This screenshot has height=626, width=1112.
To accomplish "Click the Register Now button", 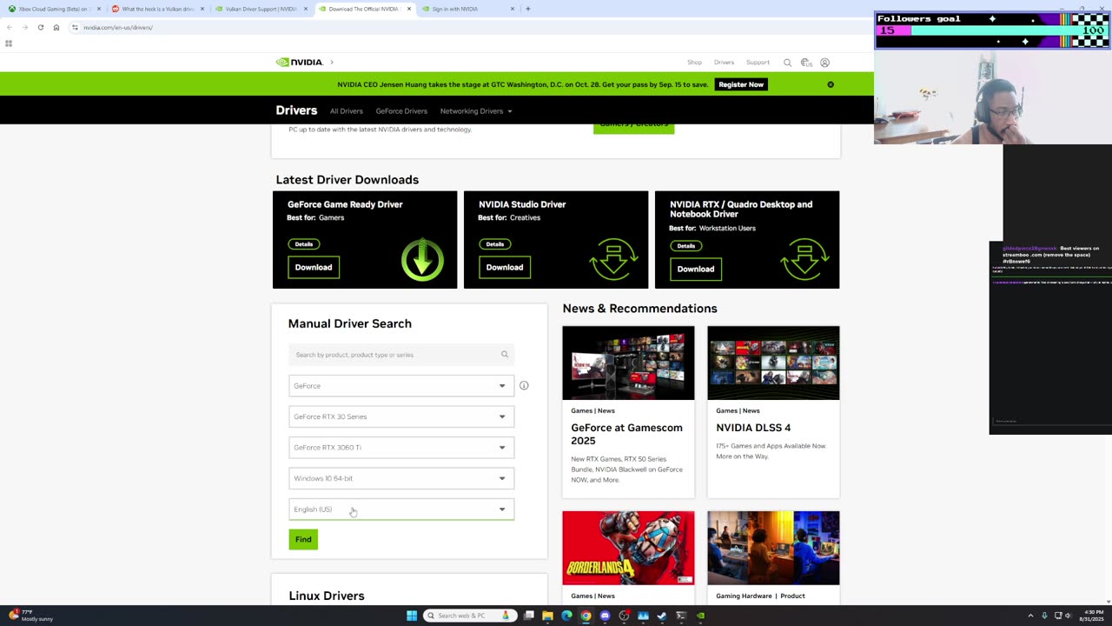I will coord(741,84).
